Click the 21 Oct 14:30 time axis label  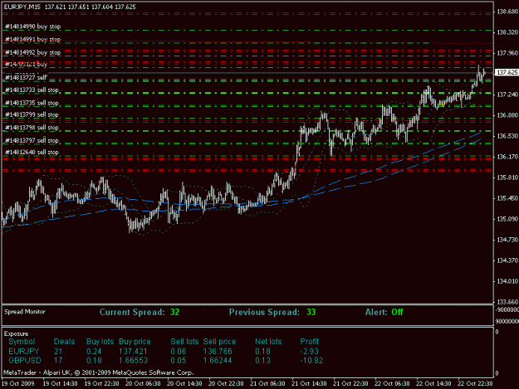(x=309, y=384)
